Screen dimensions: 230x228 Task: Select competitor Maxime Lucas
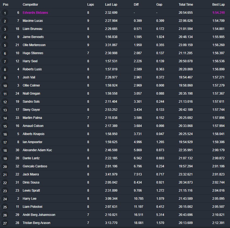33,21
